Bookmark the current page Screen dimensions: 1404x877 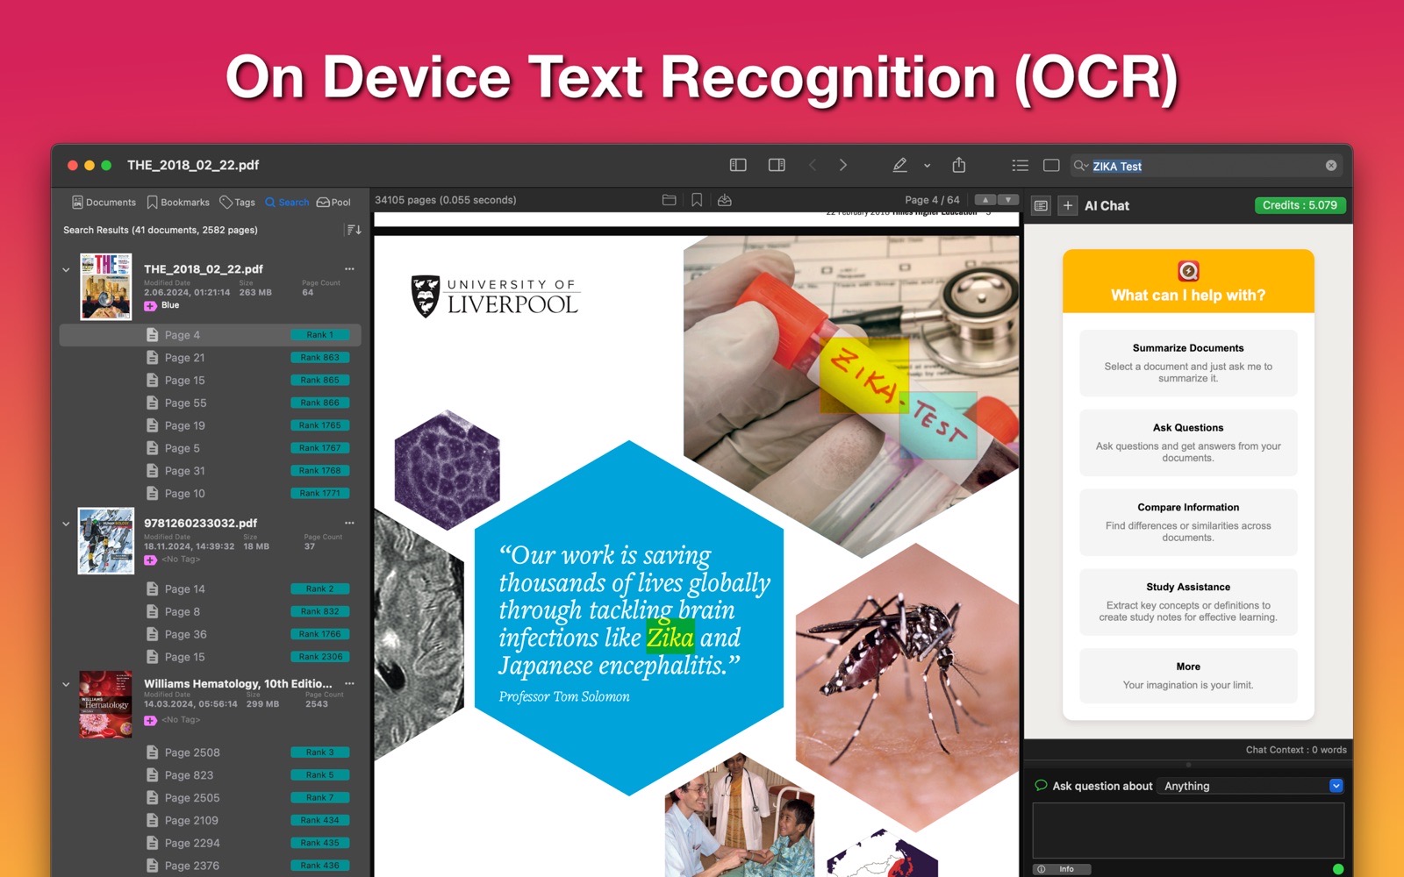coord(697,200)
